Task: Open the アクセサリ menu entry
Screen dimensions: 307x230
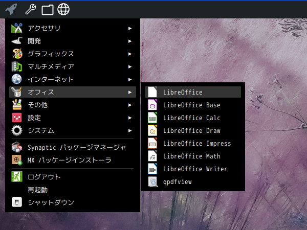Action: (x=73, y=28)
